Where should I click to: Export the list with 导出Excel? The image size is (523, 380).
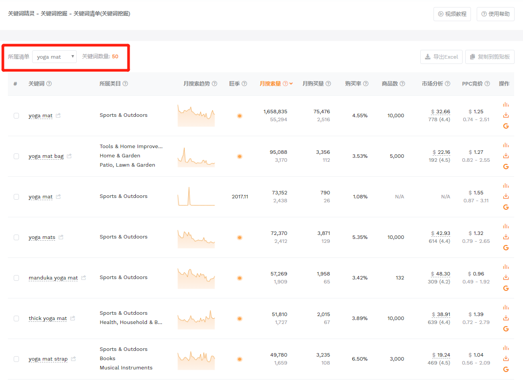(441, 57)
